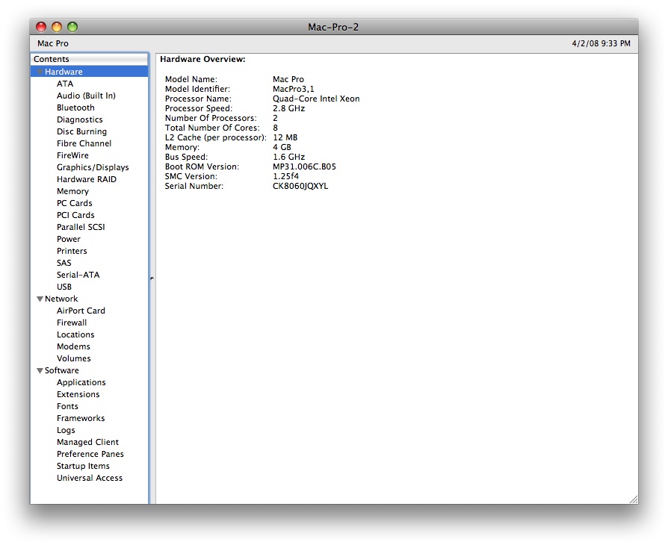Open Diagnostics entry
This screenshot has width=668, height=545.
tap(80, 119)
